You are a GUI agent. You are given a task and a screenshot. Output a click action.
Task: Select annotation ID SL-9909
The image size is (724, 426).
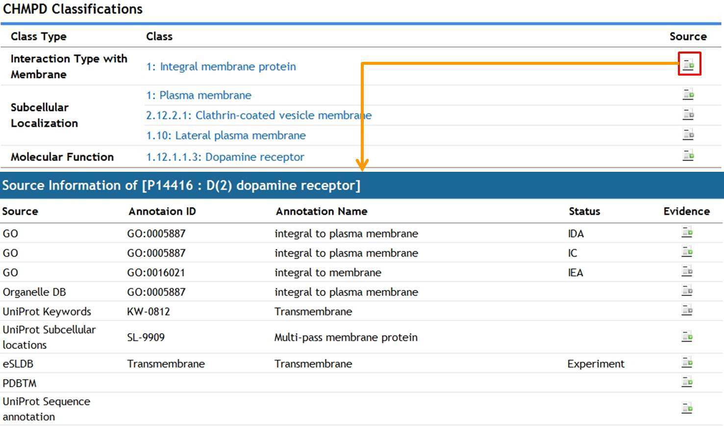(146, 338)
